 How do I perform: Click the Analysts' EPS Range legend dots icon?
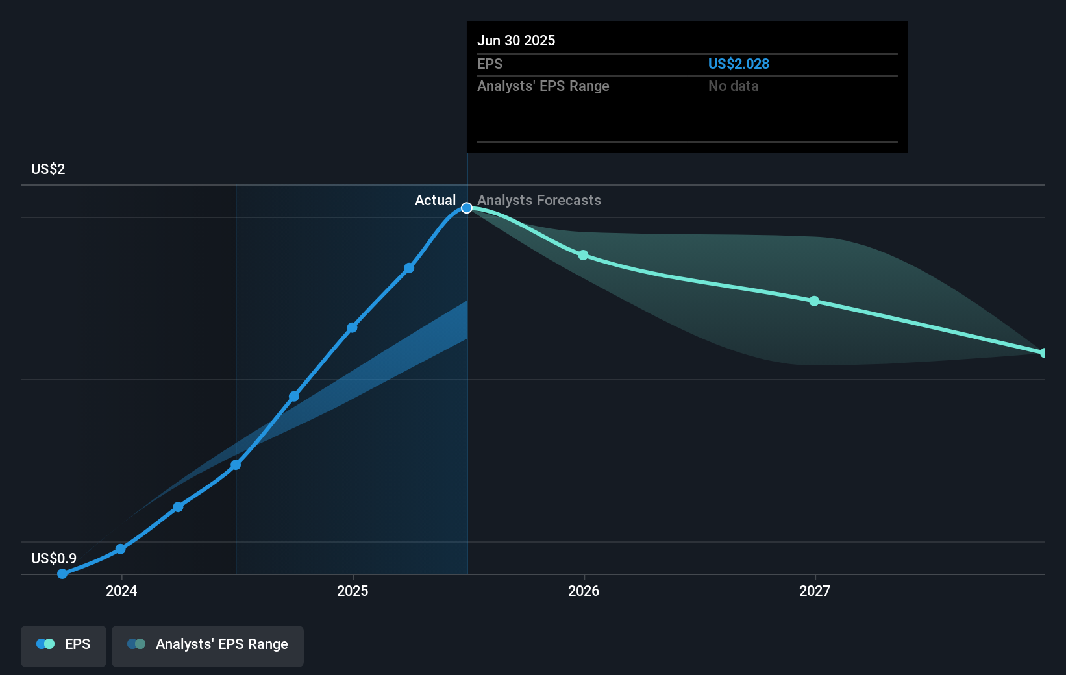pyautogui.click(x=136, y=644)
